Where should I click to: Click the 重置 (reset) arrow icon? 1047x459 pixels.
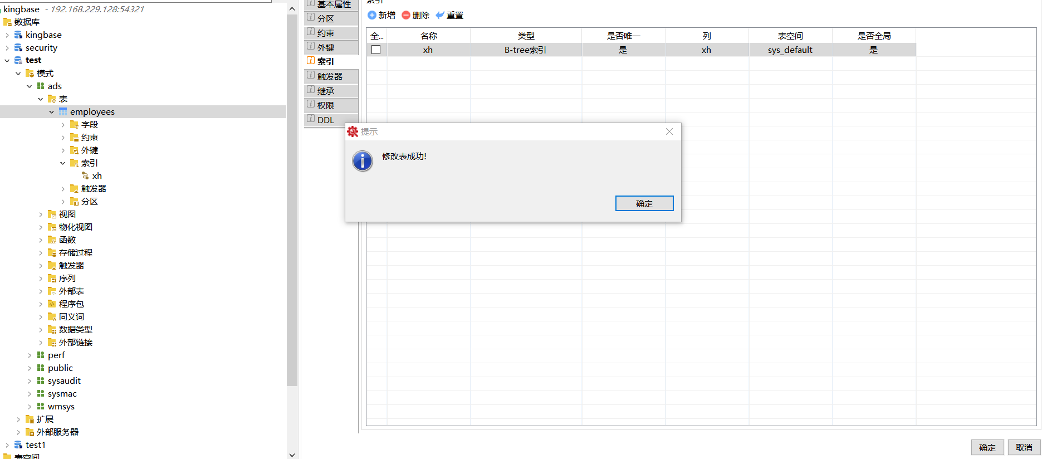[x=440, y=15]
